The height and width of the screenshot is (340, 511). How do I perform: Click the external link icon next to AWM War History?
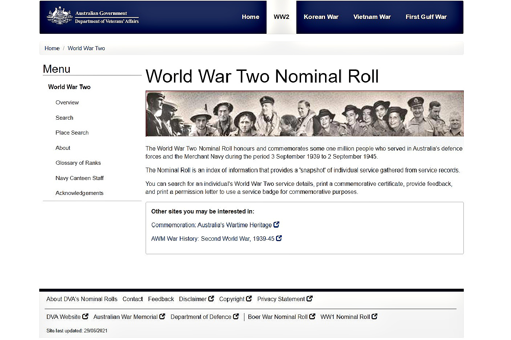[279, 238]
